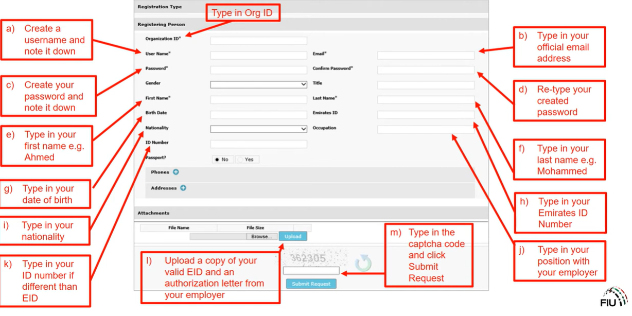Click the Last Name input field
Image resolution: width=632 pixels, height=316 pixels.
click(426, 100)
